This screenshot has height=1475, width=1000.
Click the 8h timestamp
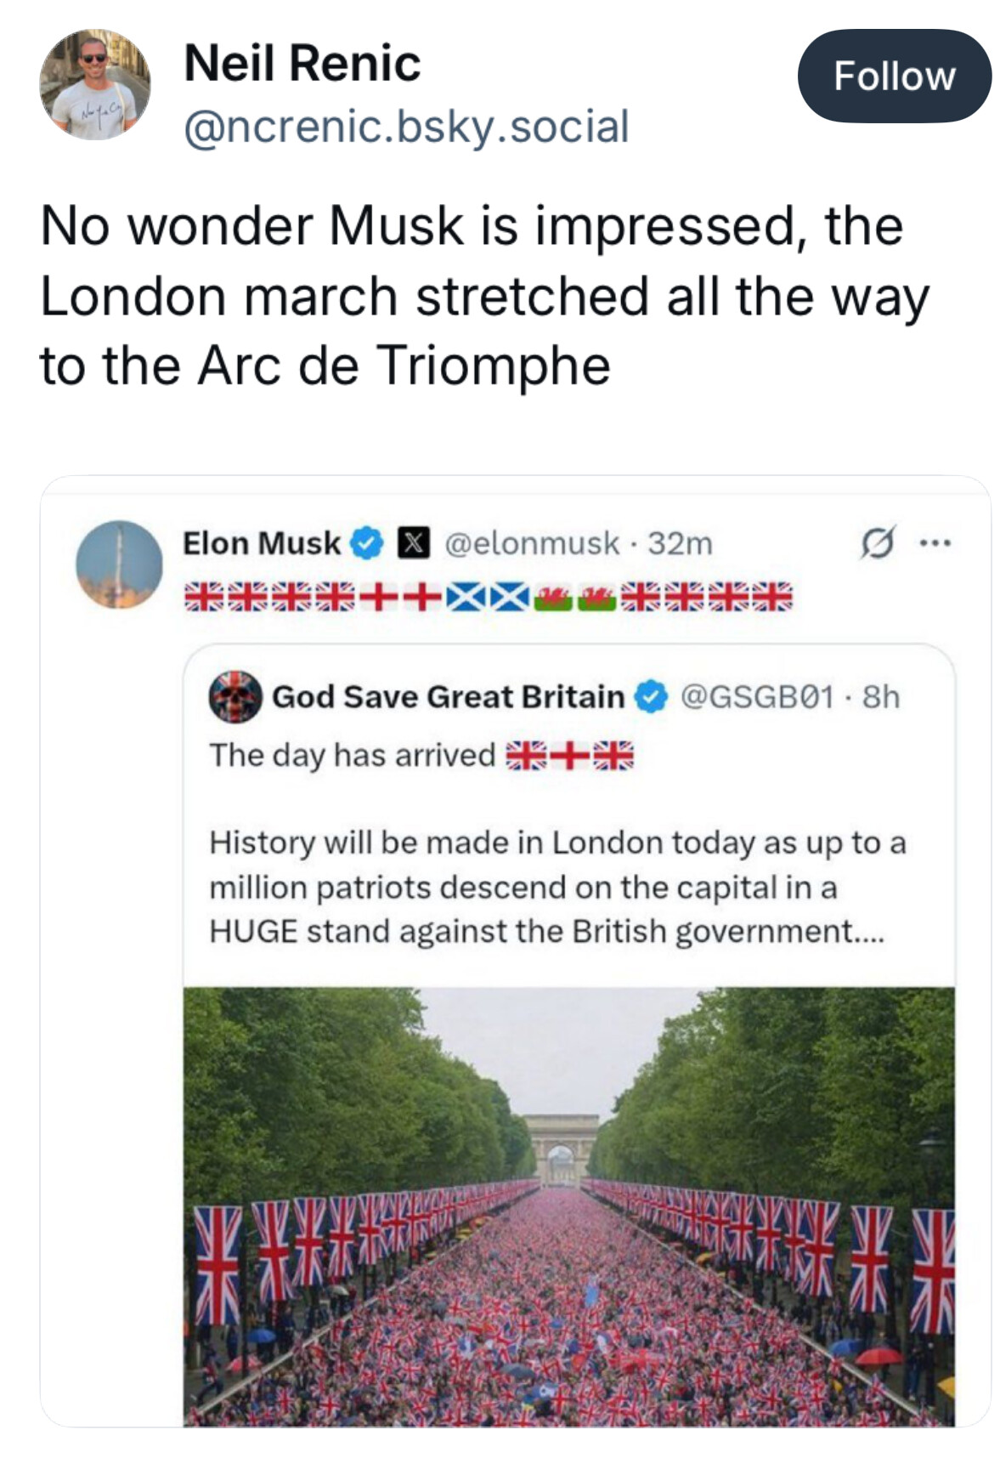(881, 697)
